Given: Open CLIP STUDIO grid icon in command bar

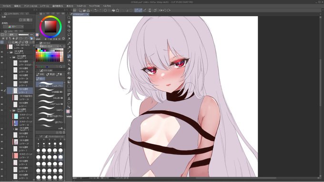Looking at the screenshot, I should tap(75, 10).
